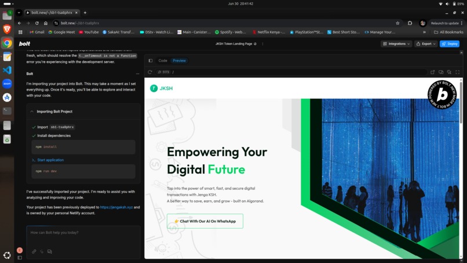Open the device preview mode icon
467x263 pixels.
pos(441,72)
